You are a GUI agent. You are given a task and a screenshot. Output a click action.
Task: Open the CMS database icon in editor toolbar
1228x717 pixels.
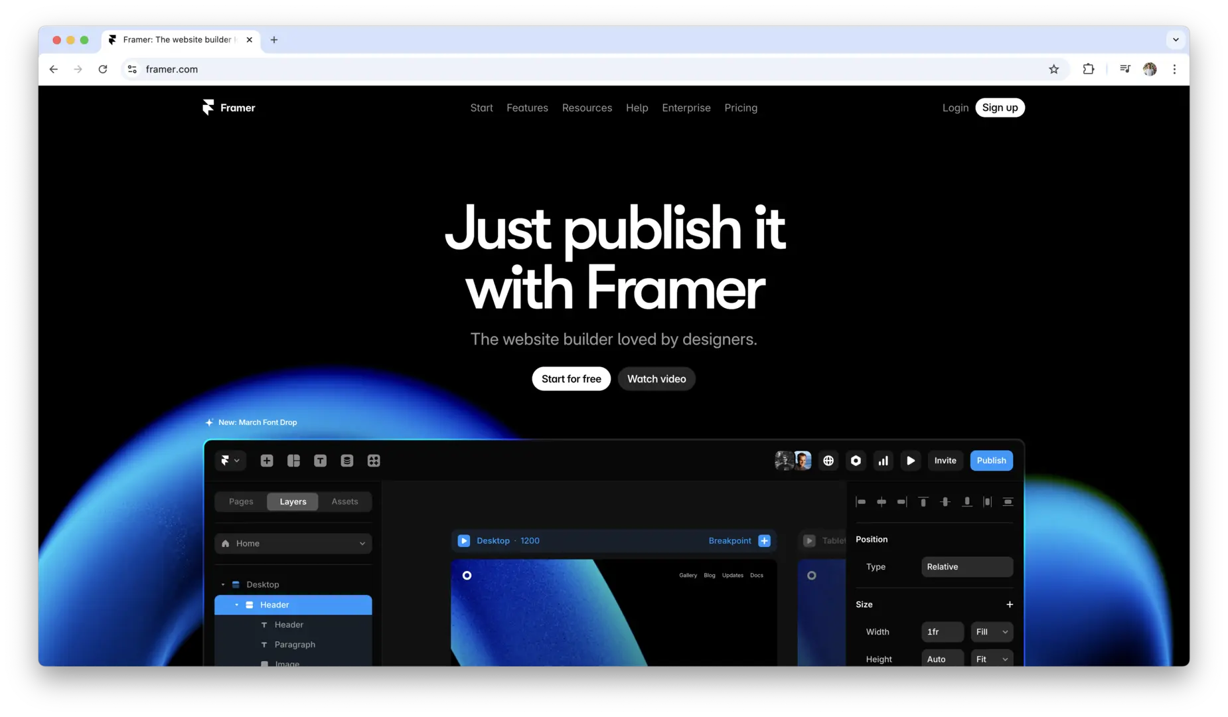[346, 461]
